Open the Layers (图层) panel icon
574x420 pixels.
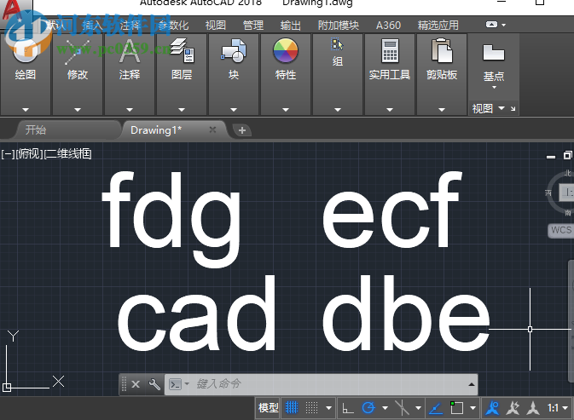point(182,51)
